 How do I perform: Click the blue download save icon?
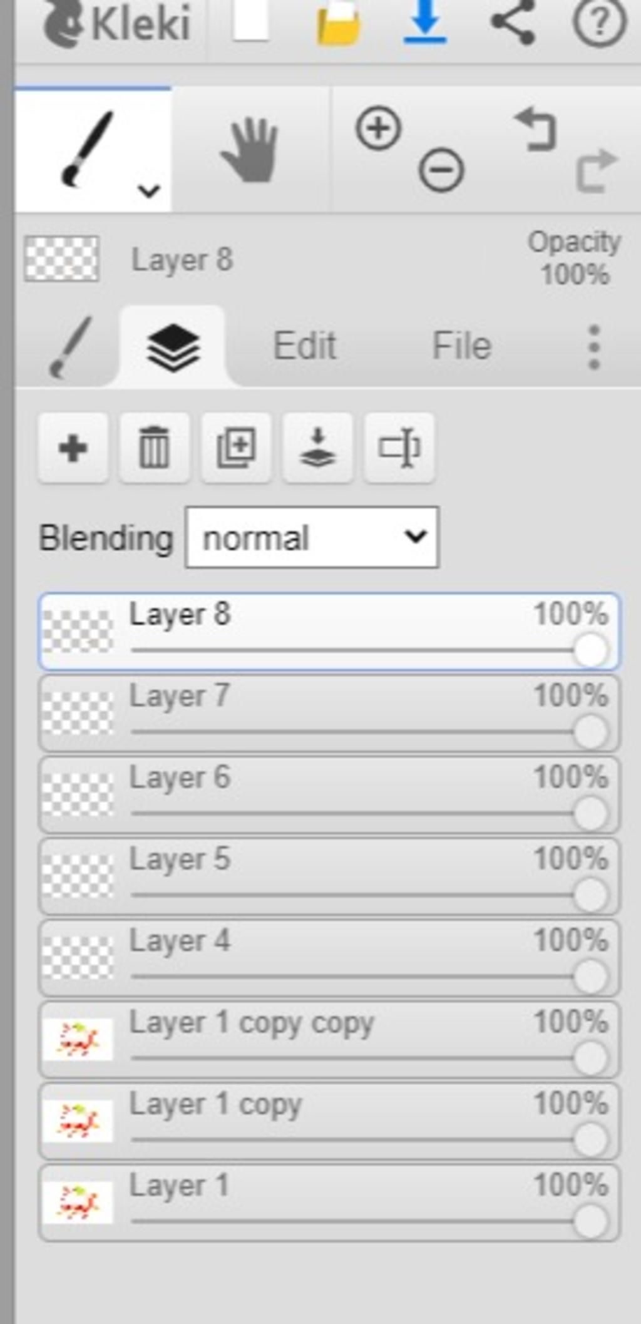tap(426, 22)
